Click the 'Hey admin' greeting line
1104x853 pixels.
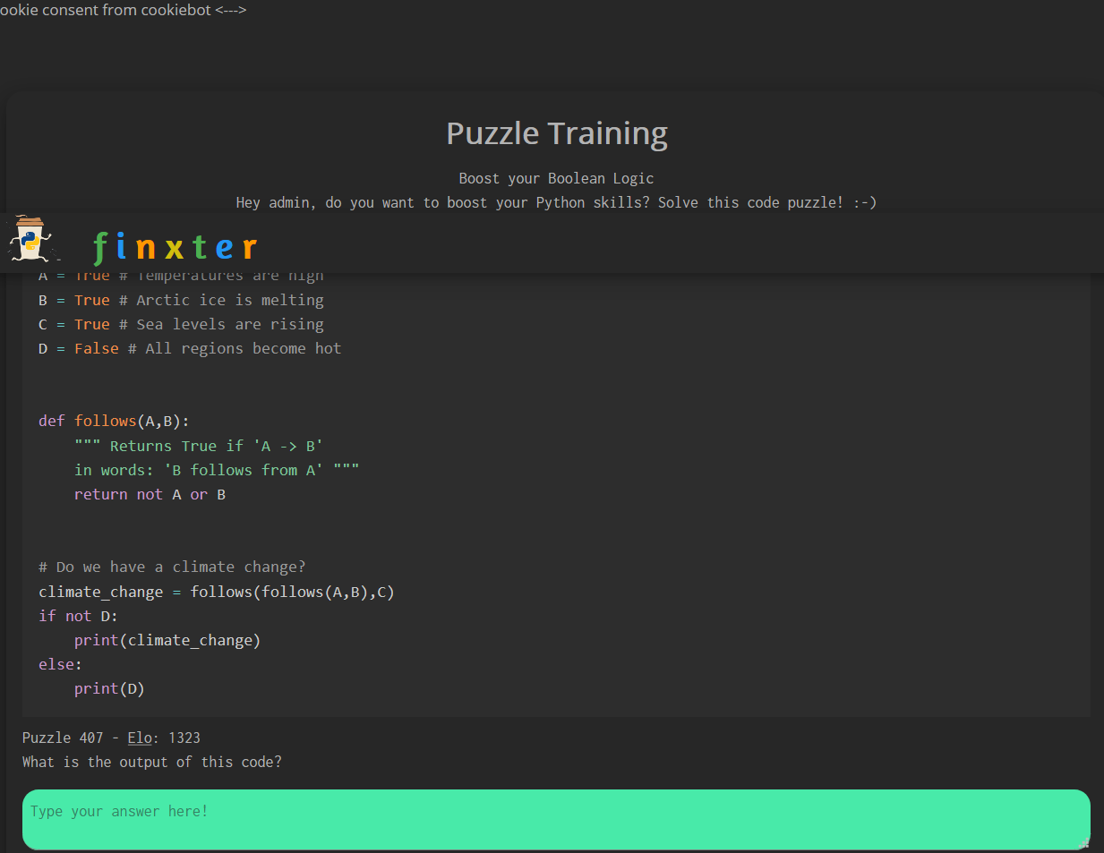(556, 202)
